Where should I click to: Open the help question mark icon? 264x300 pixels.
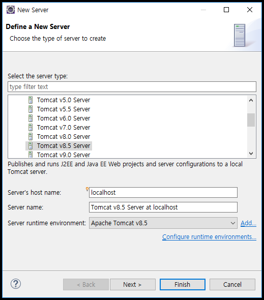[x=16, y=284]
